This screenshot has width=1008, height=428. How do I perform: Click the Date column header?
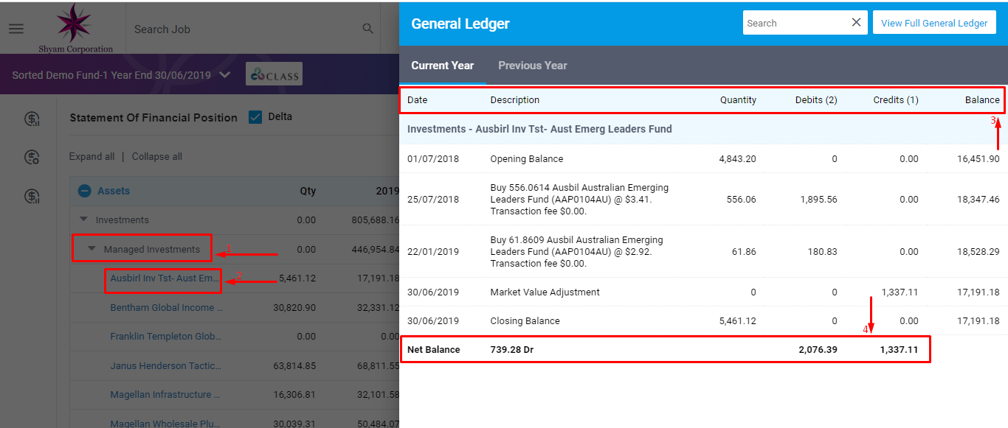click(417, 99)
